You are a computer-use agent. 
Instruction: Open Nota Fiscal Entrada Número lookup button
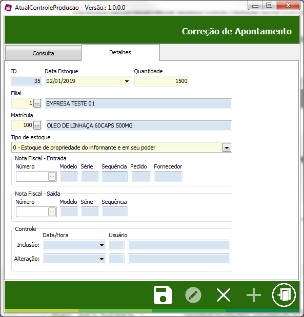point(52,176)
